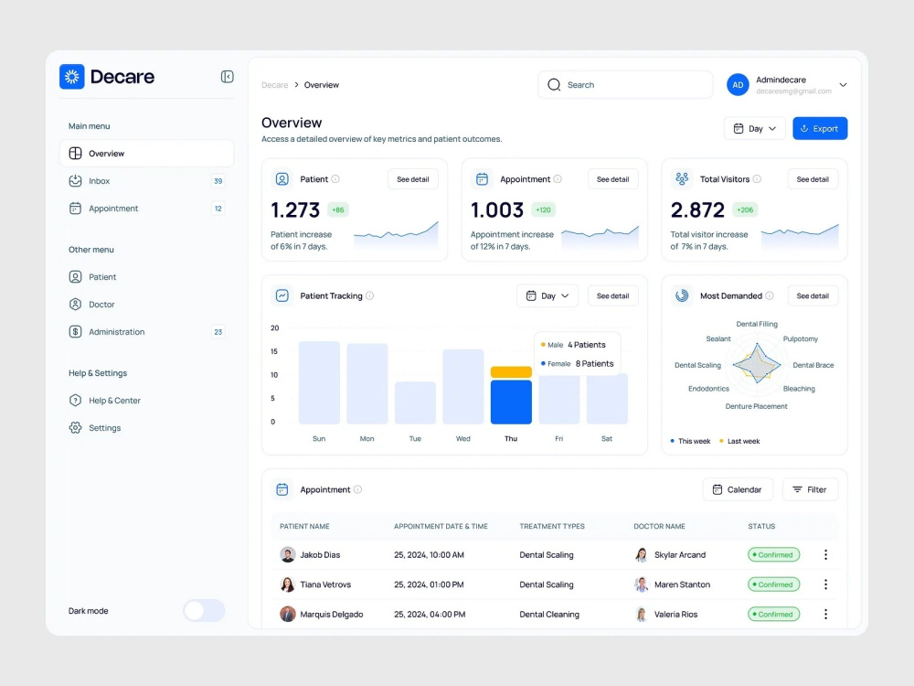Collapse the sidebar with the panel icon

pyautogui.click(x=228, y=77)
